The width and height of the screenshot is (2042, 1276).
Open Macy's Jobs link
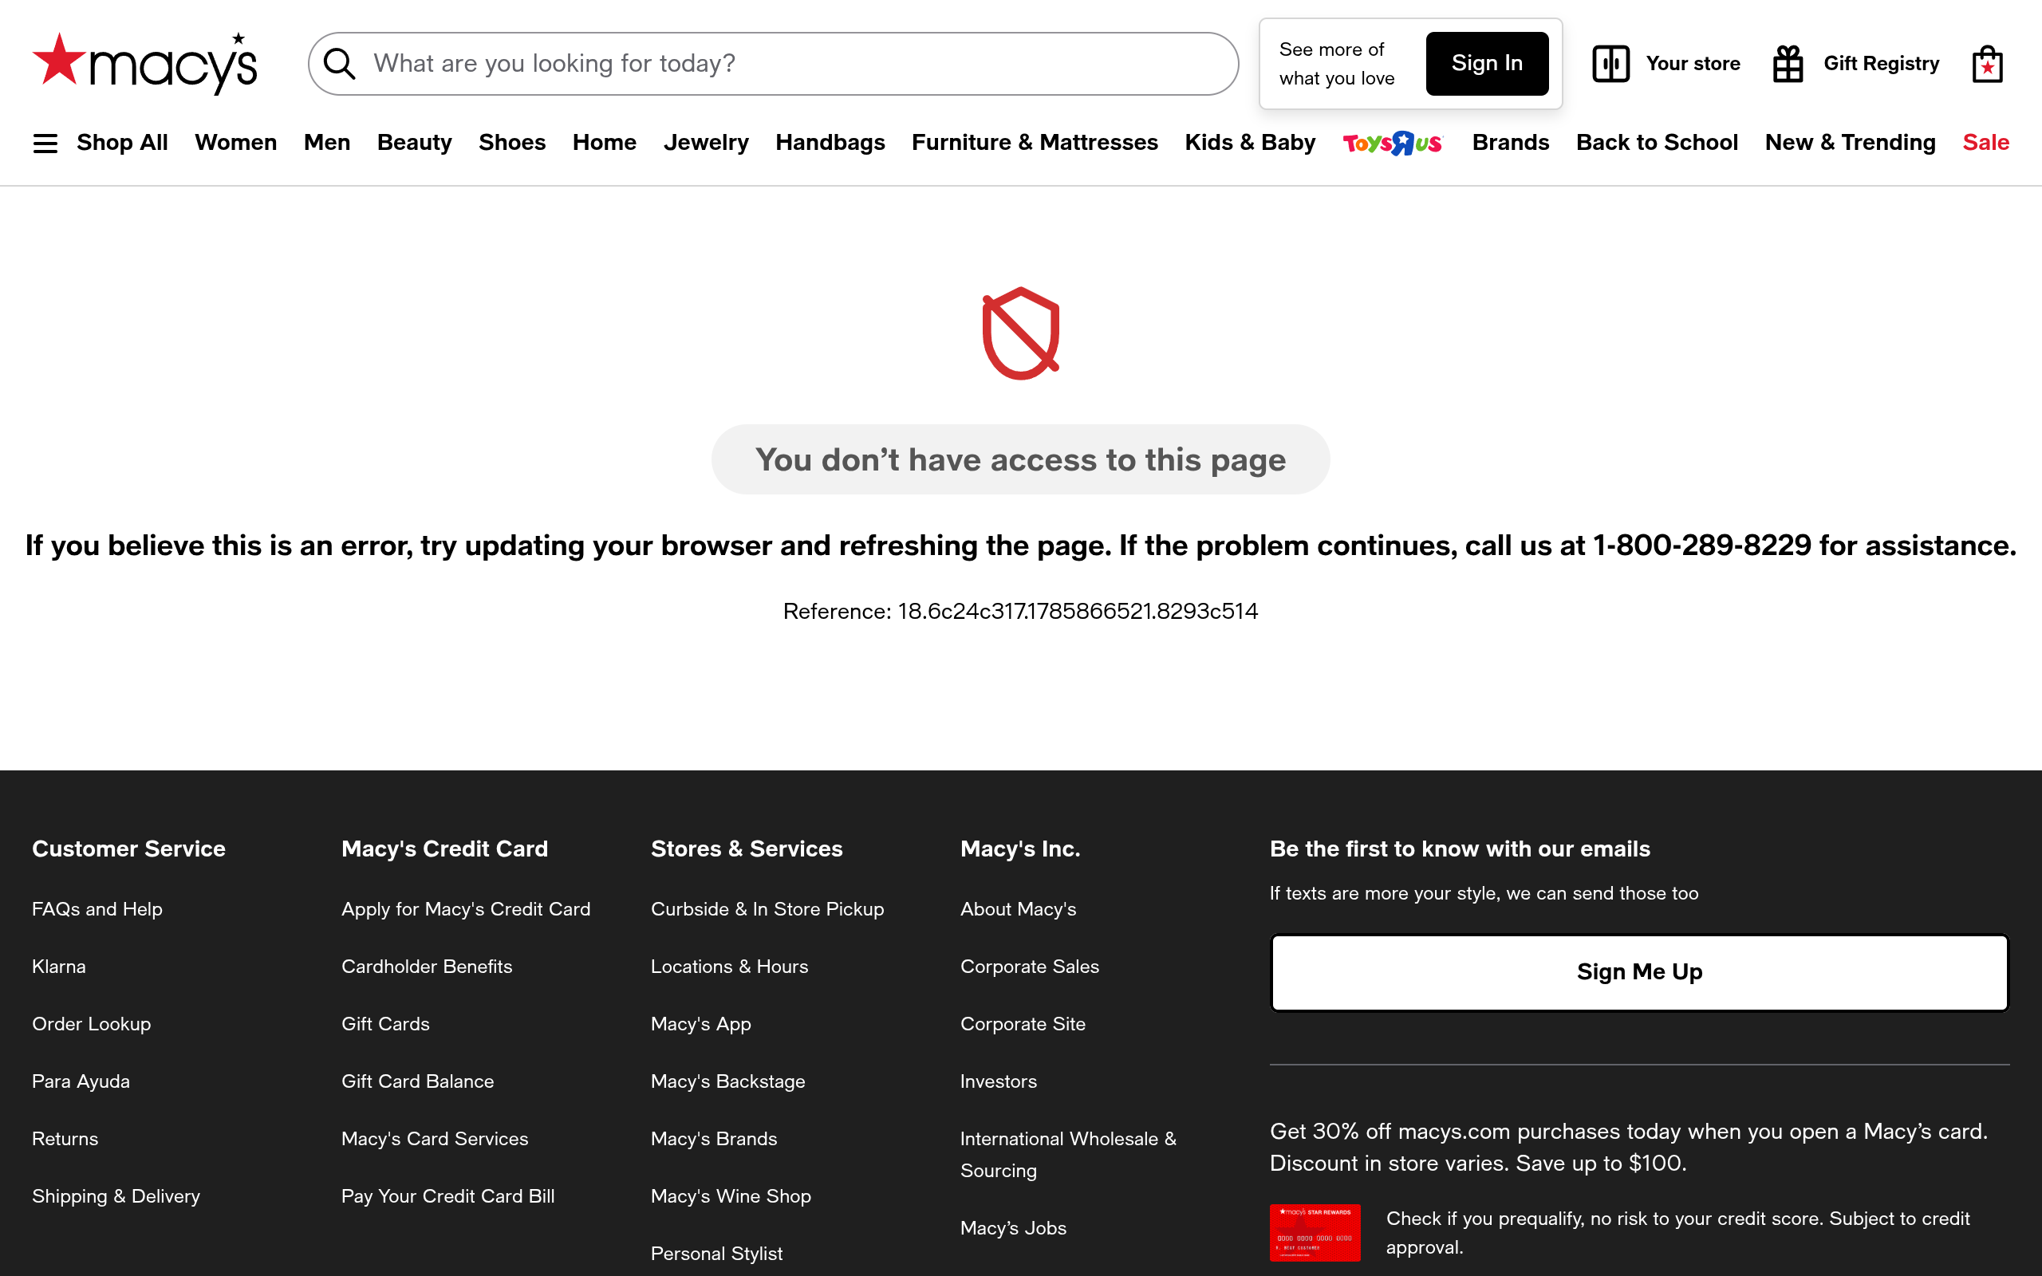(1013, 1228)
